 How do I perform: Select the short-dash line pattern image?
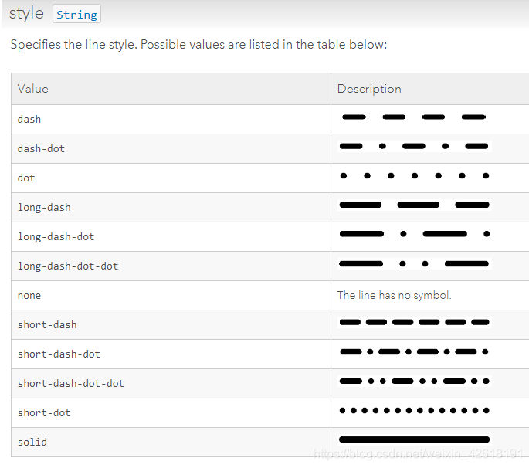(414, 322)
